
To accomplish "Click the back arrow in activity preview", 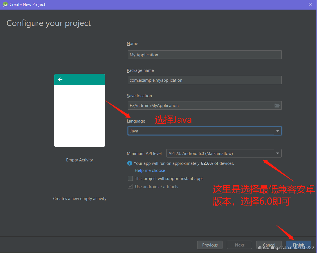I will [60, 79].
